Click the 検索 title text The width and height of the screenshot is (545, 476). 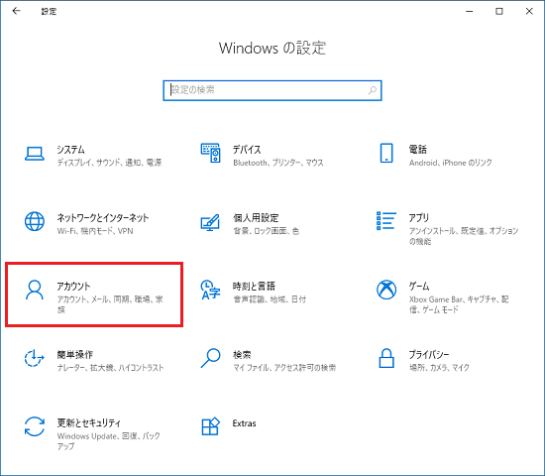pos(242,355)
